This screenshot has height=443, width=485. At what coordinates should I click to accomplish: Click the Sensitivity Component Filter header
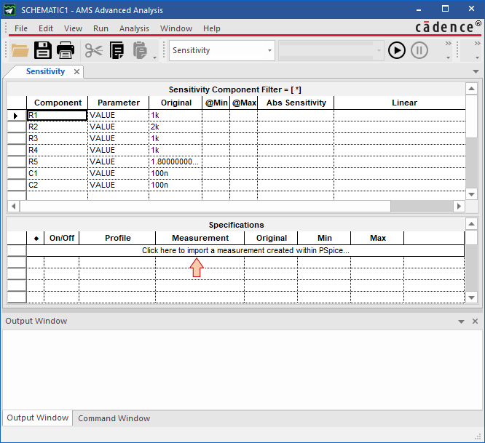tap(234, 89)
